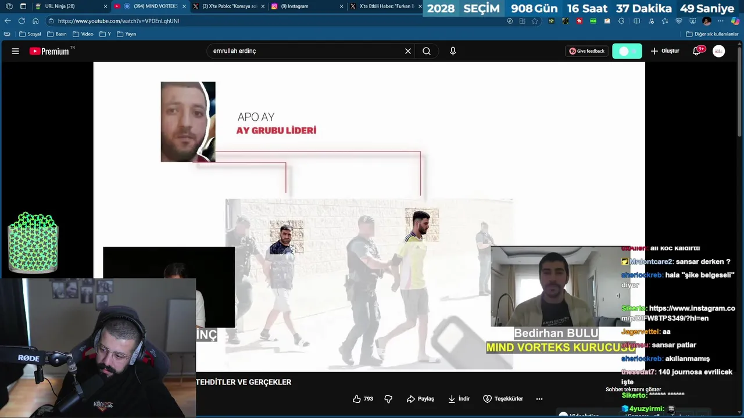Select the MIND VORTEKS YouTube tab
The width and height of the screenshot is (744, 418).
[150, 6]
